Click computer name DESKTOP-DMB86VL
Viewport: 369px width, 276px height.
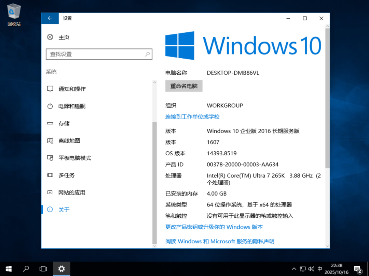coord(233,73)
